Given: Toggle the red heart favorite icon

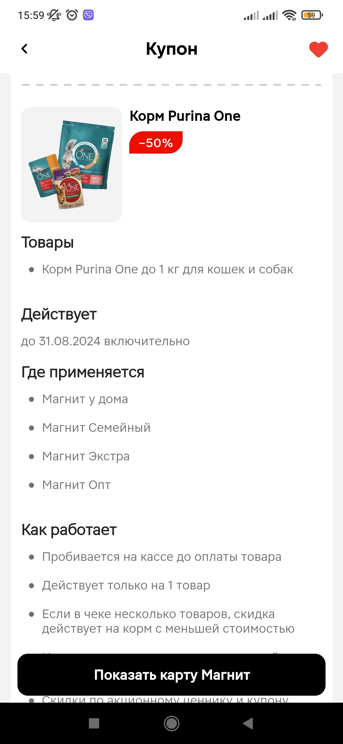Looking at the screenshot, I should point(318,49).
